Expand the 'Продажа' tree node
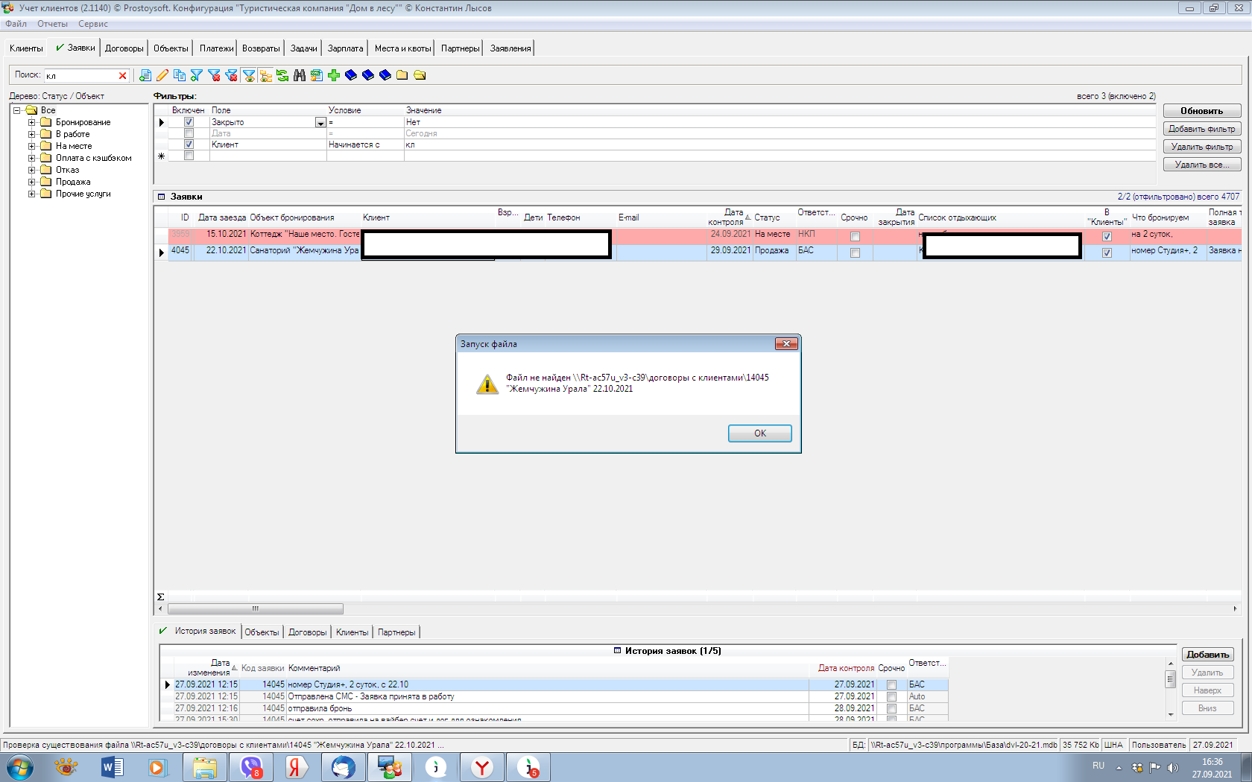 pyautogui.click(x=32, y=182)
